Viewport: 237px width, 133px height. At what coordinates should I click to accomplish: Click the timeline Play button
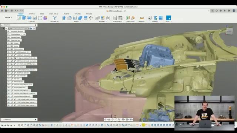pyautogui.click(x=8, y=125)
